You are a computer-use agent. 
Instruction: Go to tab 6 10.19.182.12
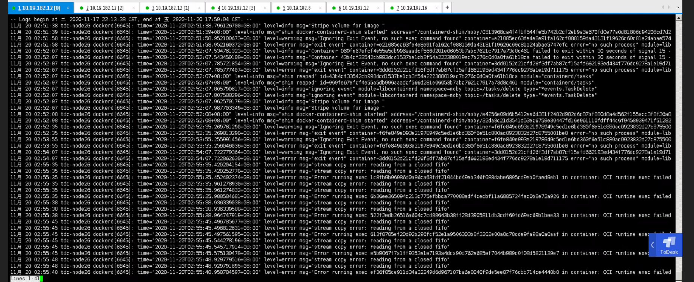pos(353,8)
